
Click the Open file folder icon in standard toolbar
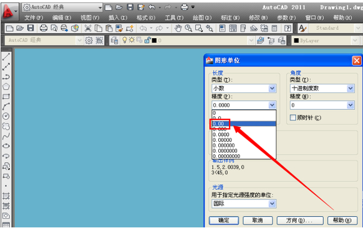(x=20, y=28)
